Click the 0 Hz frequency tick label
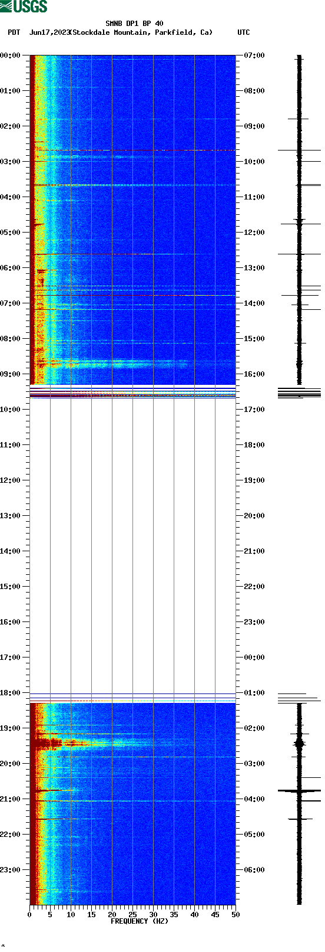This screenshot has height=952, width=325. coord(29,915)
